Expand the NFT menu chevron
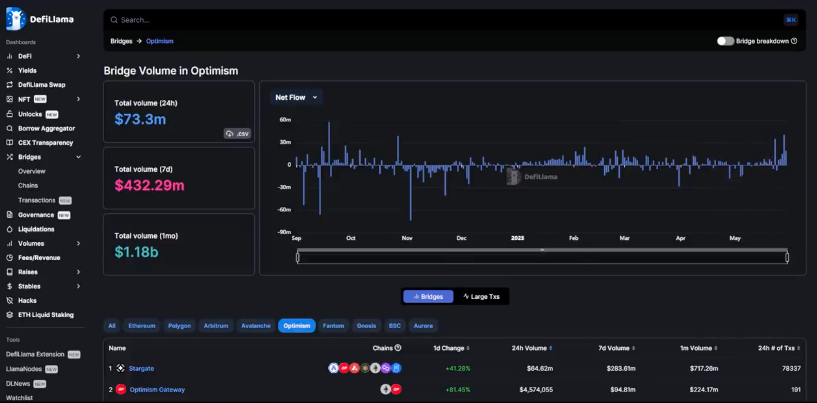 point(78,99)
